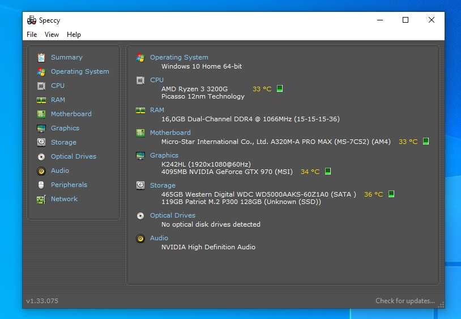Click the Storage hard drive icon in sidebar
461x319 pixels.
[41, 142]
